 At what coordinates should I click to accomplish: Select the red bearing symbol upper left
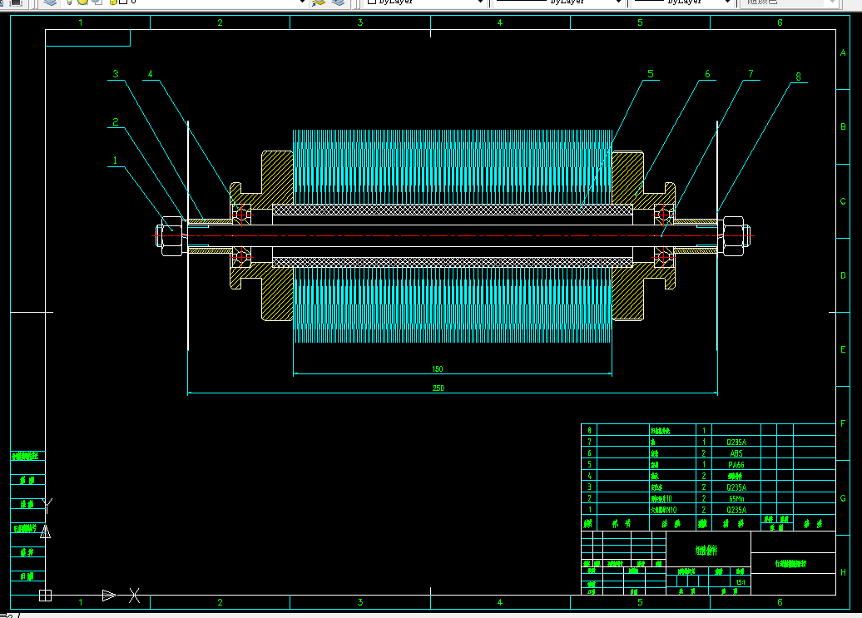241,214
